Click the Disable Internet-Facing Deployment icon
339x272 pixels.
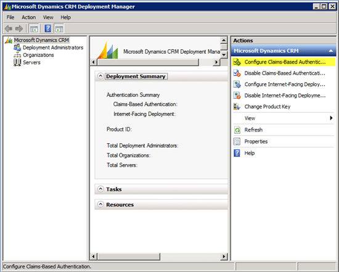(x=237, y=96)
